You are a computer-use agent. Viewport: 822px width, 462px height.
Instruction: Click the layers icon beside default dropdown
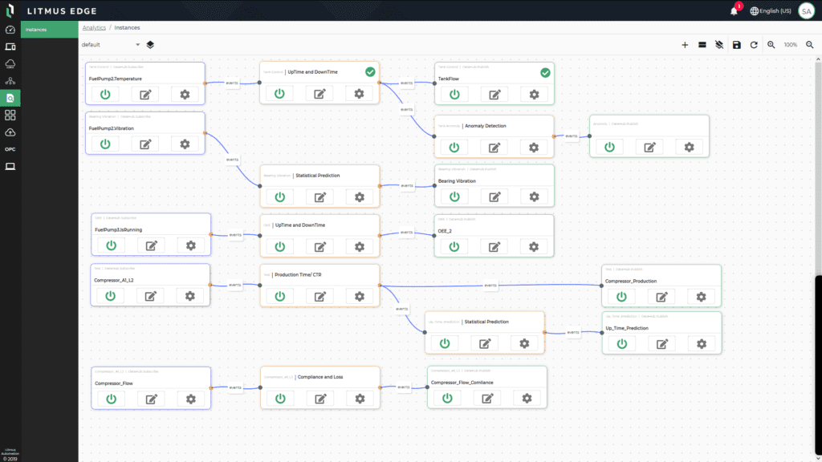click(151, 45)
